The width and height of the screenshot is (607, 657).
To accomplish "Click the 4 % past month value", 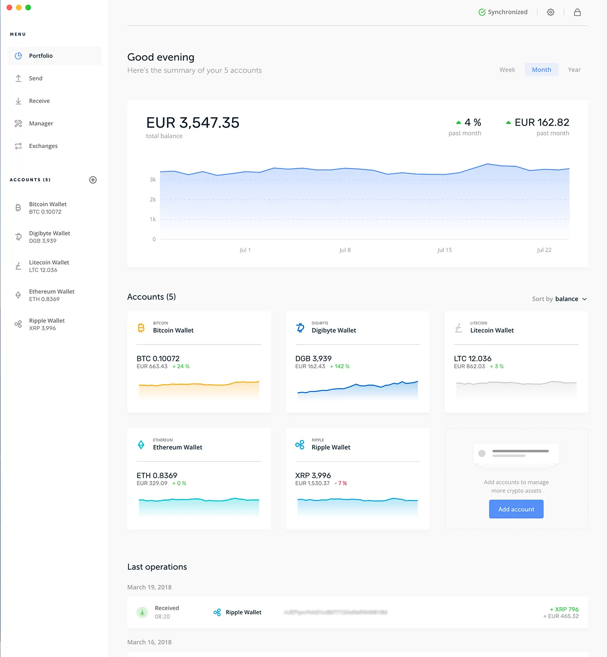I will [473, 122].
